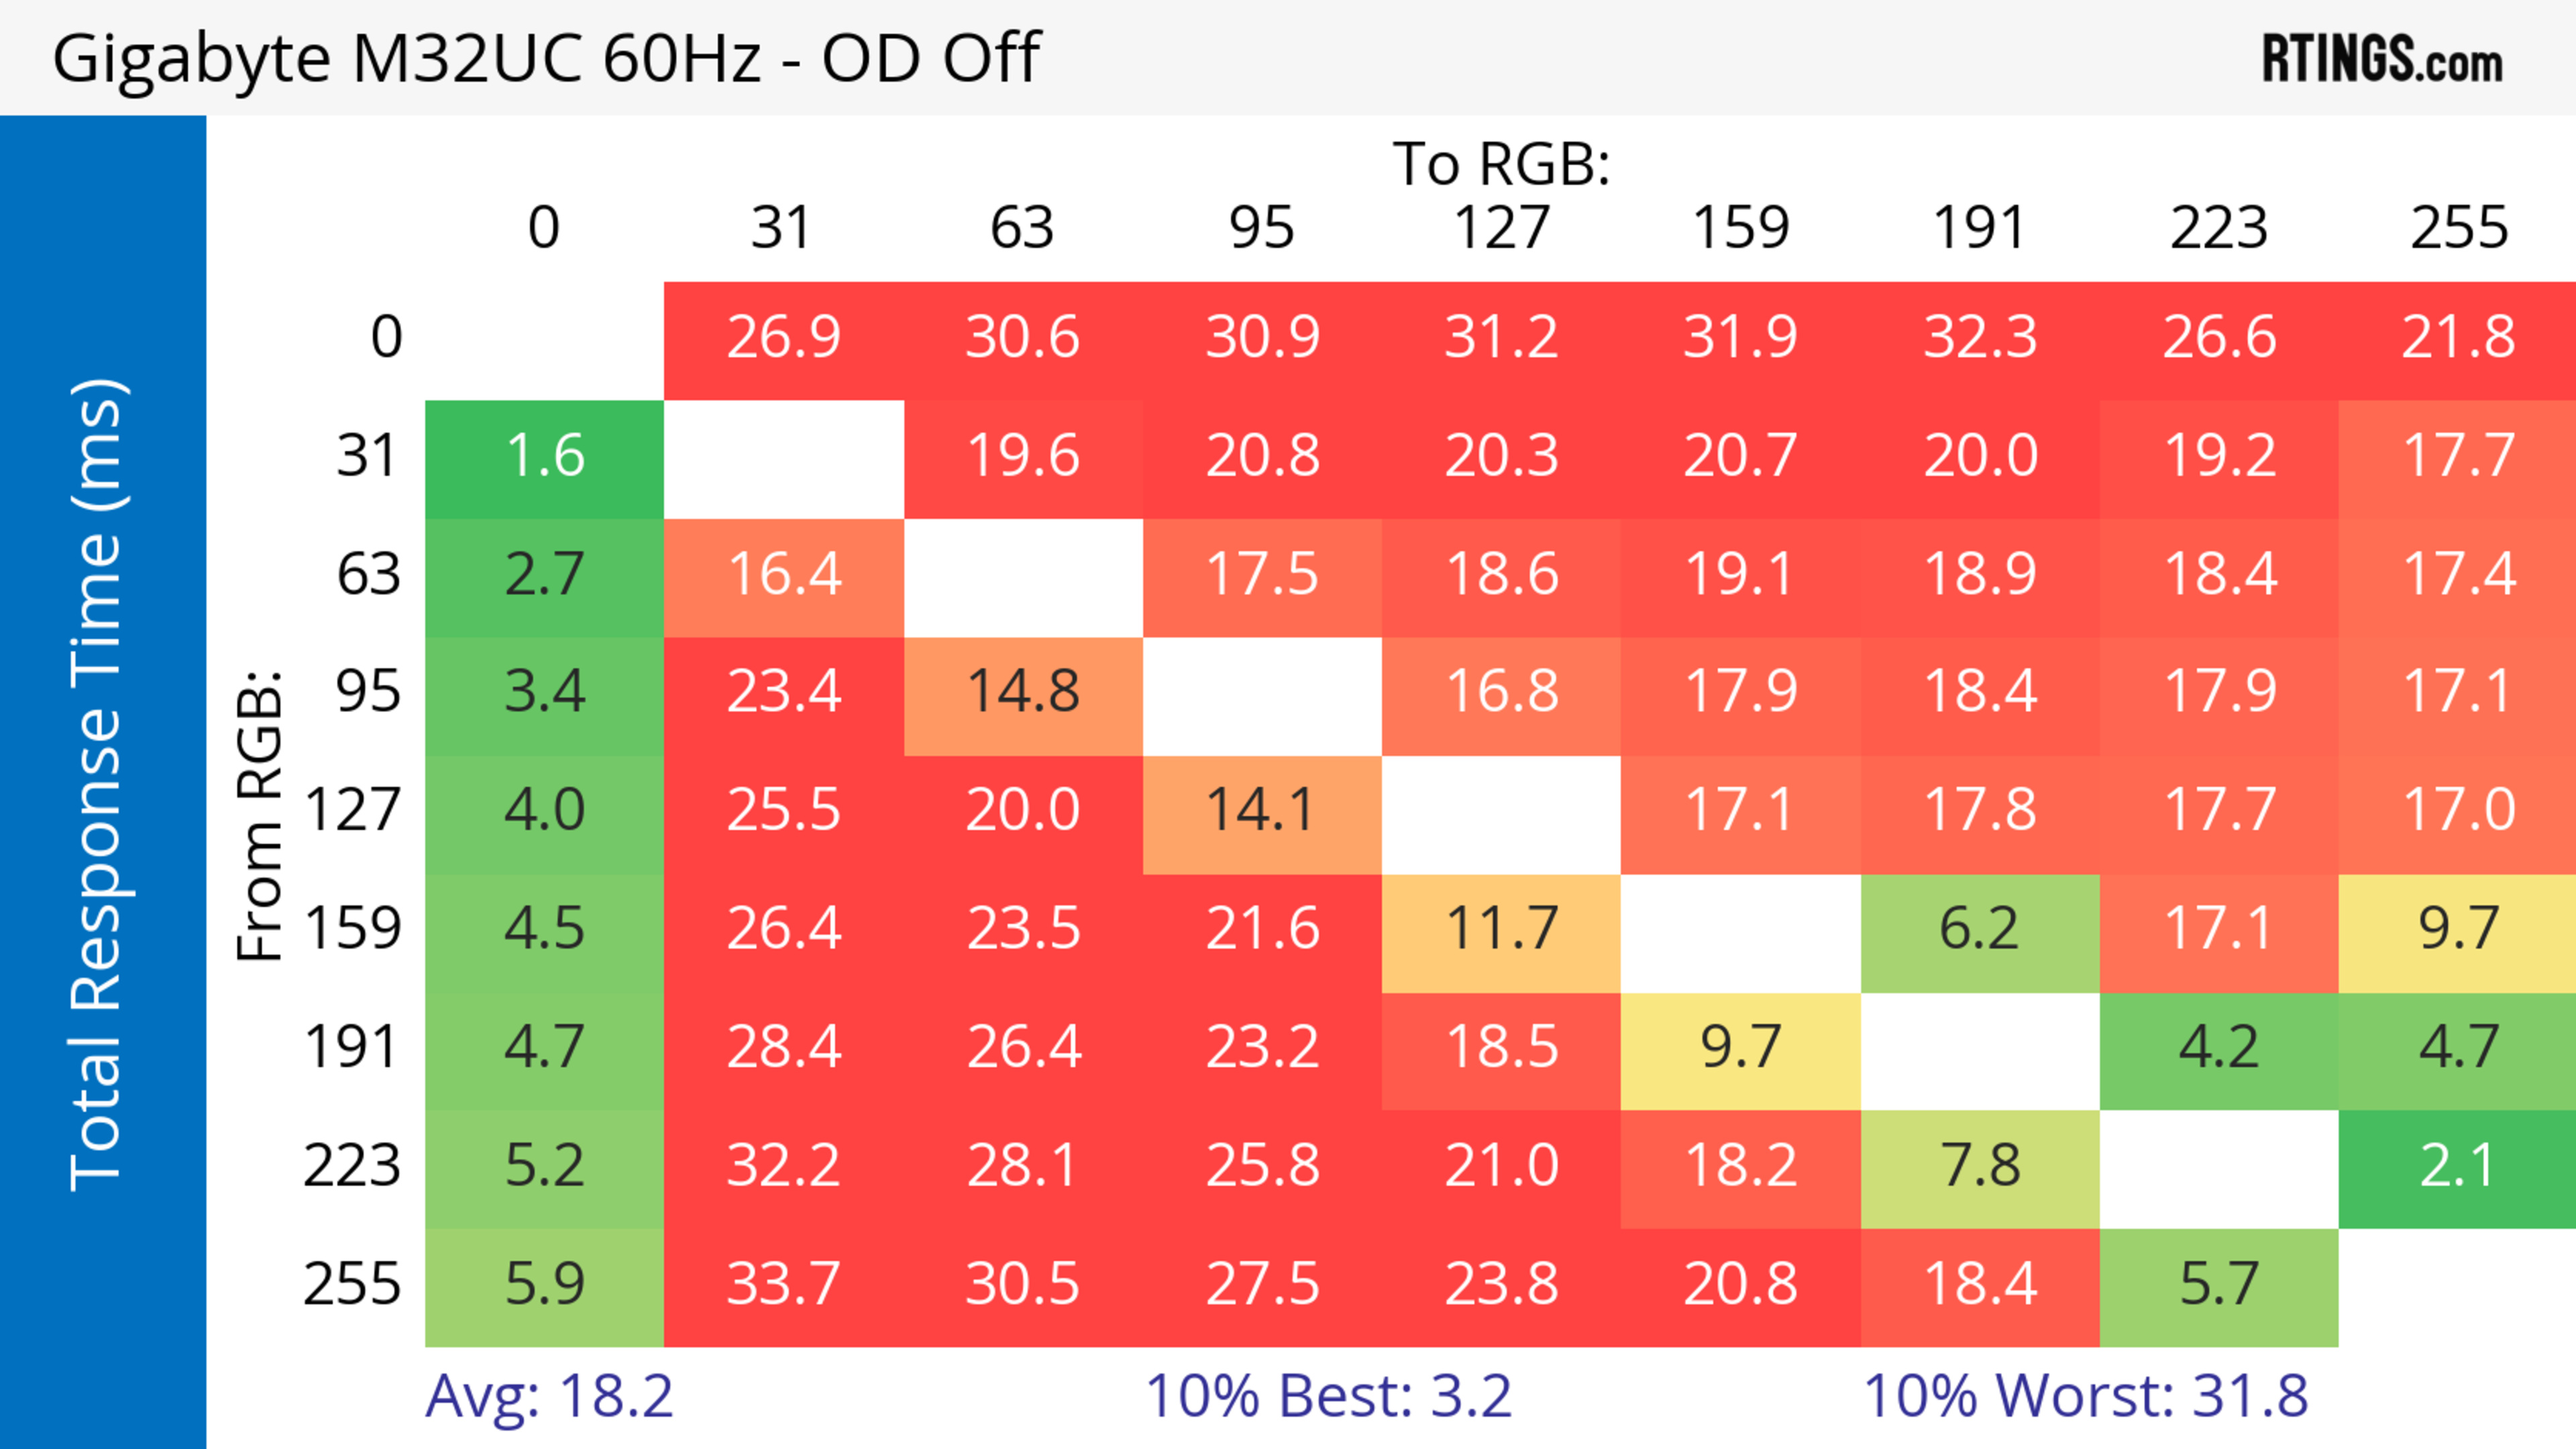The image size is (2576, 1449).
Task: Select the dark green 1.6 cell
Action: [544, 457]
